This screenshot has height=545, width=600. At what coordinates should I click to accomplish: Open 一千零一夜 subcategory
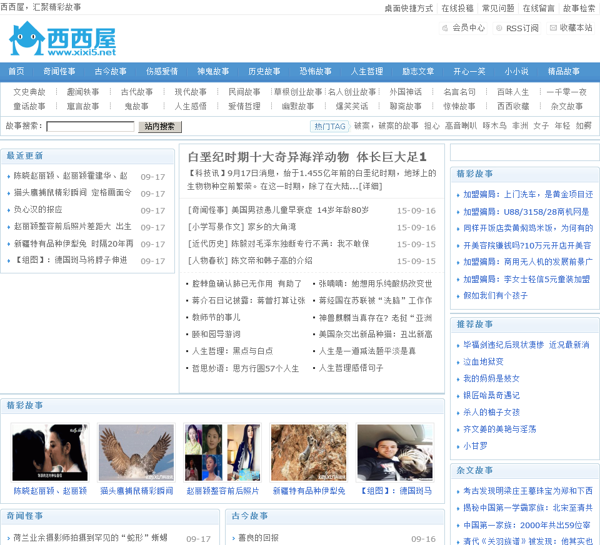pyautogui.click(x=567, y=92)
